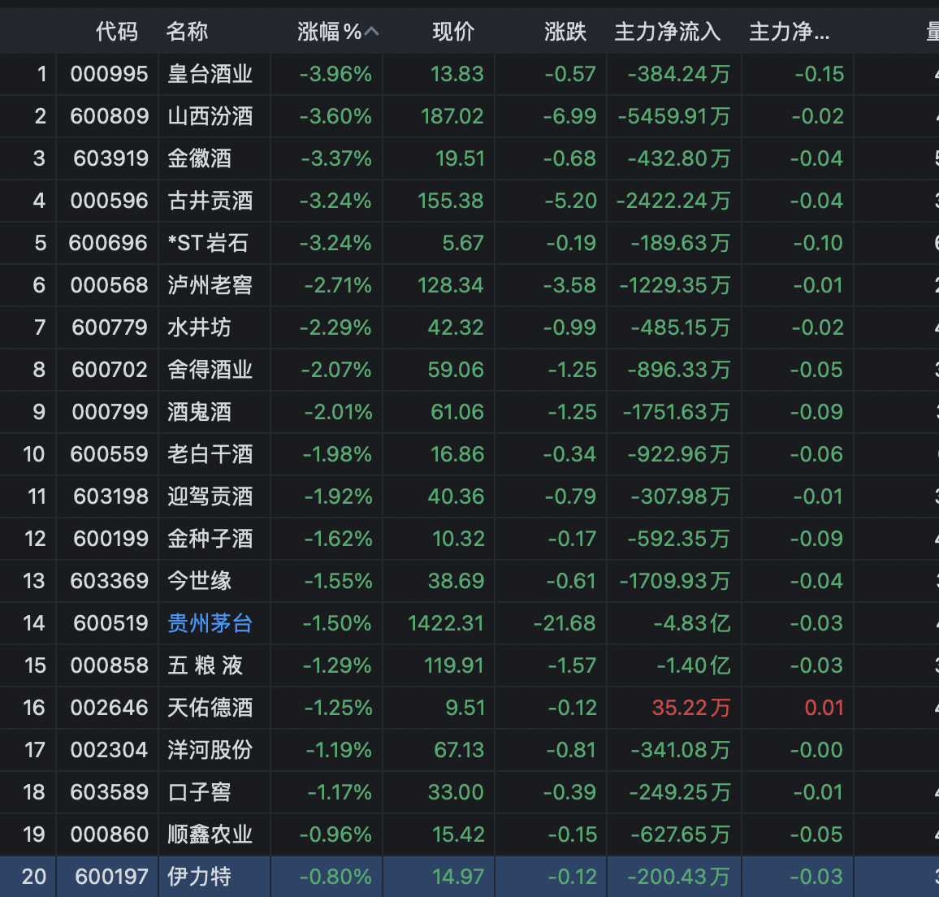Screen dimensions: 939x897
Task: Click current price 187.02
Action: pos(452,116)
